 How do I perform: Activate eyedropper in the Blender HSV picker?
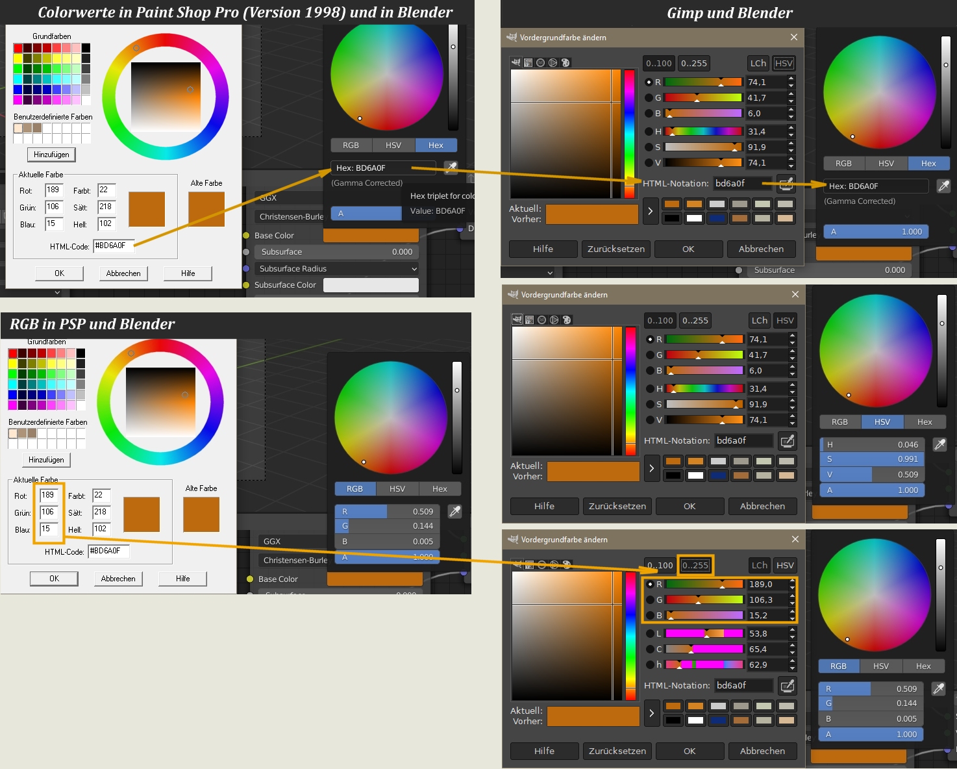click(x=939, y=444)
